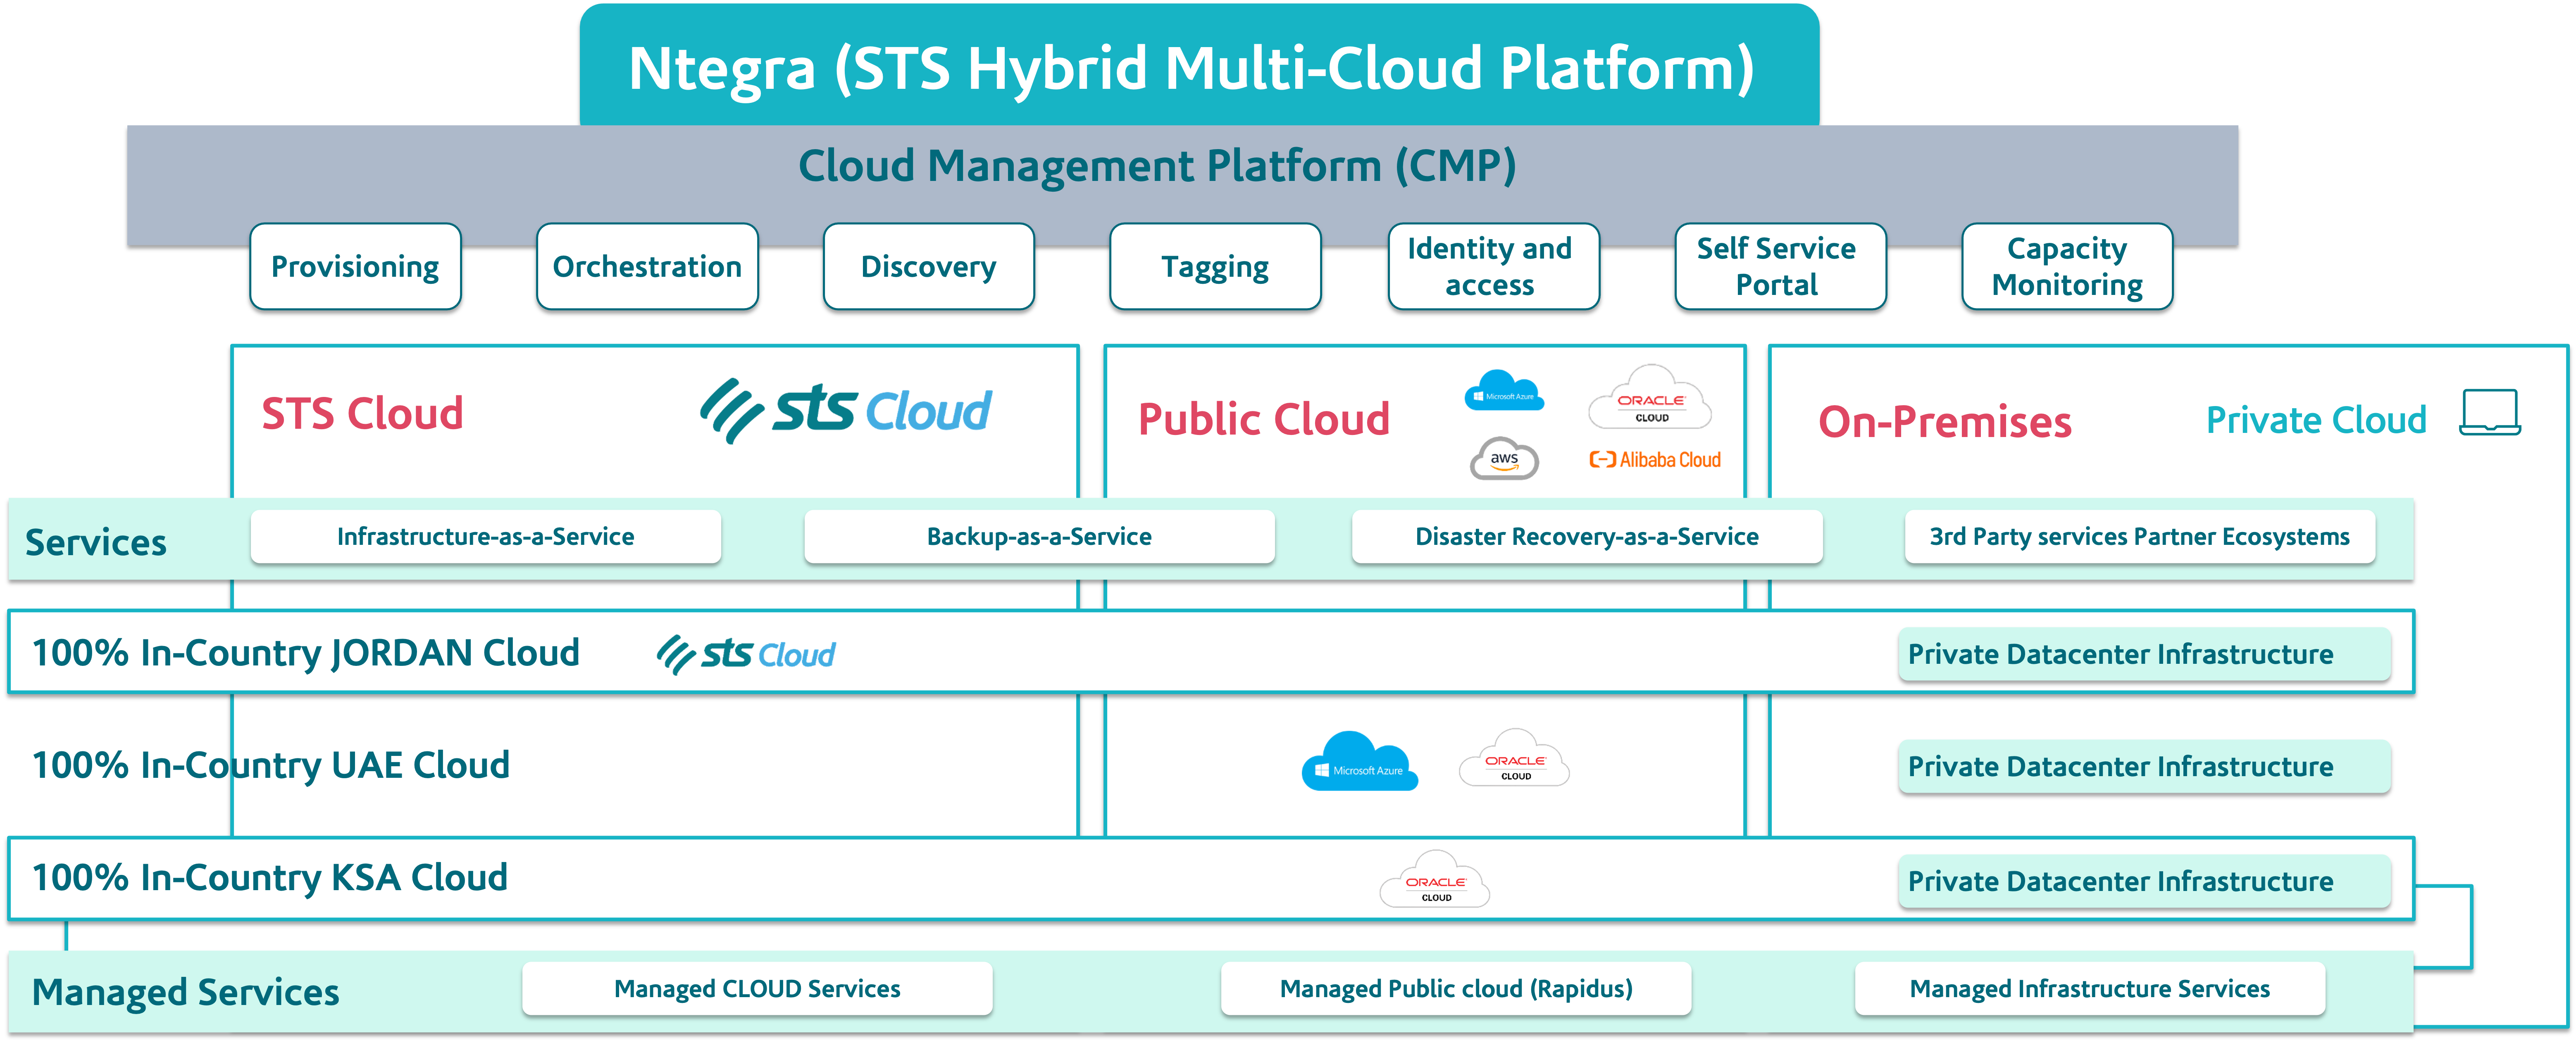Click the On-Premises heading

[x=1945, y=422]
